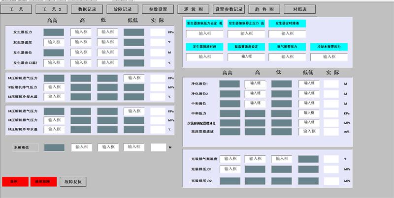Click the 发生器压力 high limit input box
The image size is (394, 198).
(81, 32)
